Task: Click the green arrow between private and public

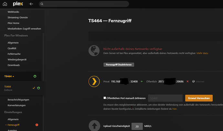Action: pyautogui.click(x=142, y=81)
